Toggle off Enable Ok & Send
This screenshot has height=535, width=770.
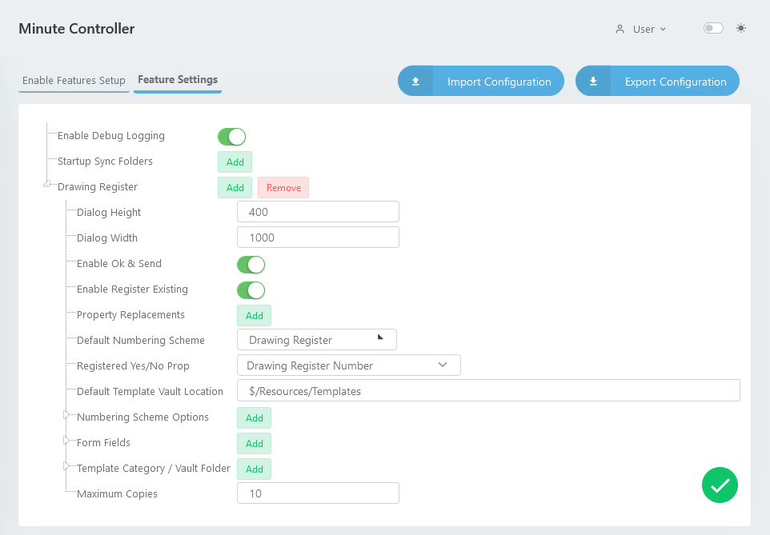[x=251, y=264]
